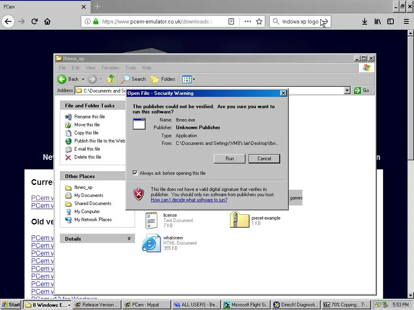
Task: Click Cancel in security warning dialog
Action: coord(264,159)
